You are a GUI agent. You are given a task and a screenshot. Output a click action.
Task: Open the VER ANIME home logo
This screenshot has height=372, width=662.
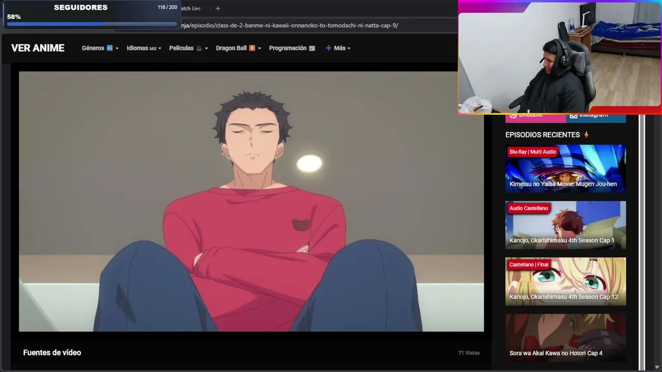[x=38, y=48]
